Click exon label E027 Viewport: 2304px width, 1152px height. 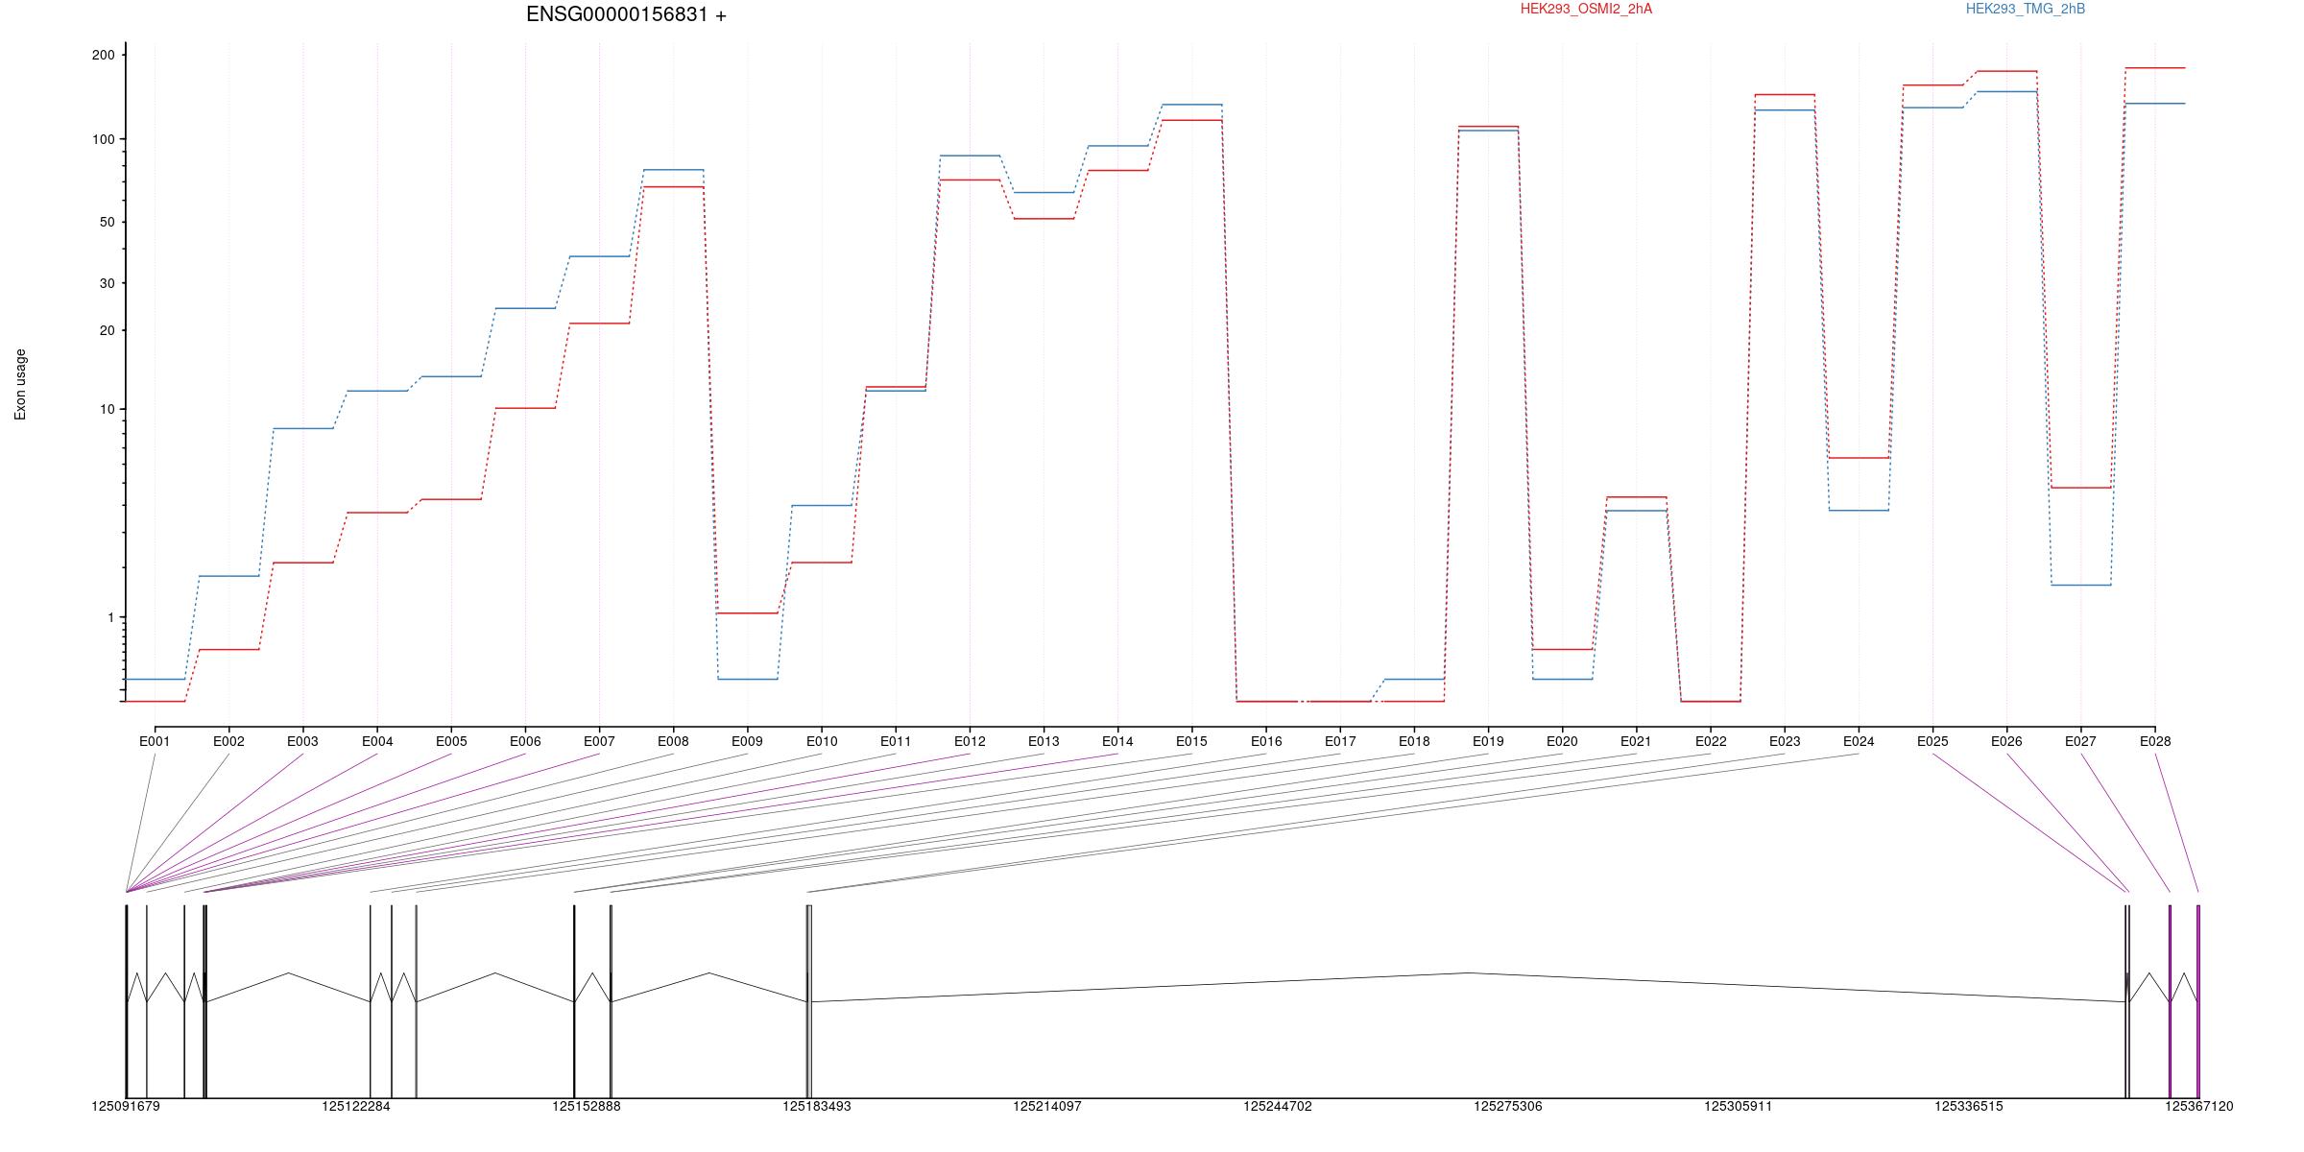[x=2080, y=741]
